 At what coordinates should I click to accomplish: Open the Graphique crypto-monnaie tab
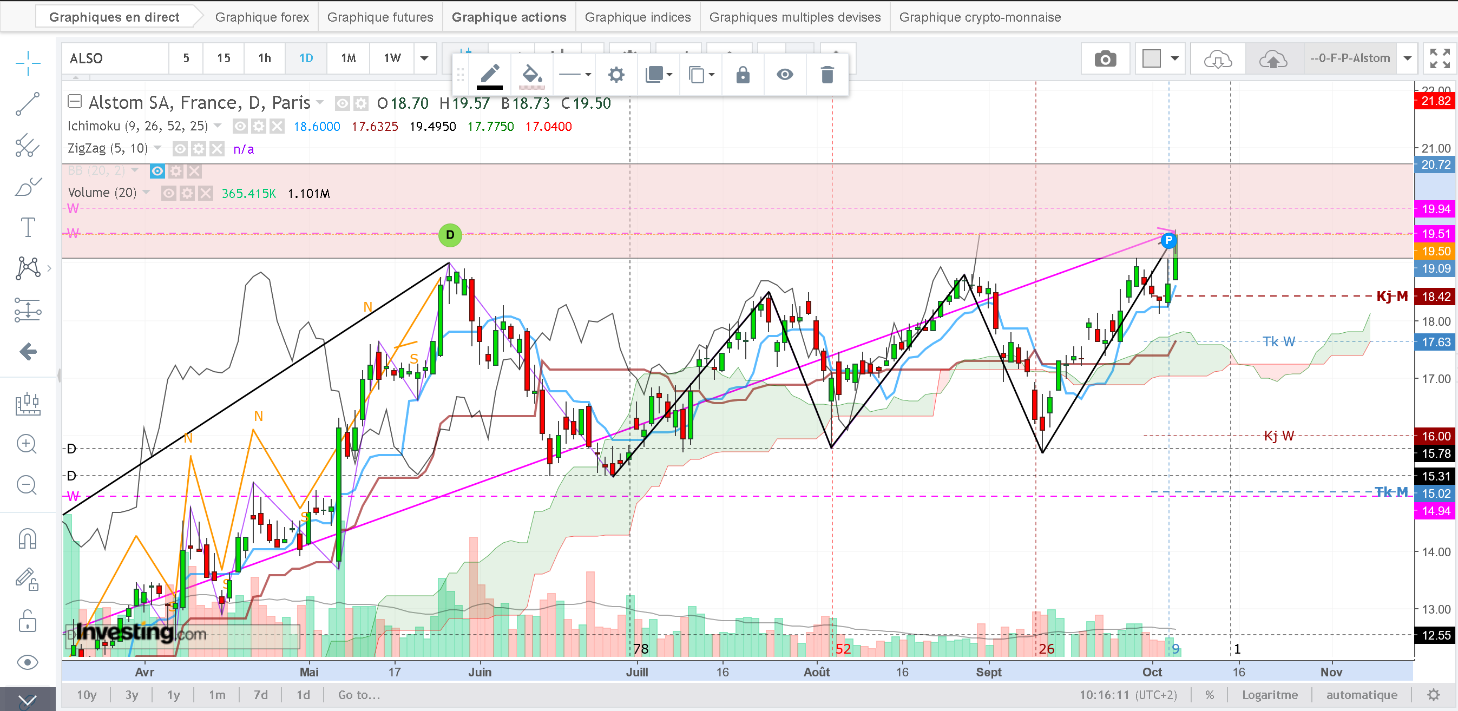980,17
